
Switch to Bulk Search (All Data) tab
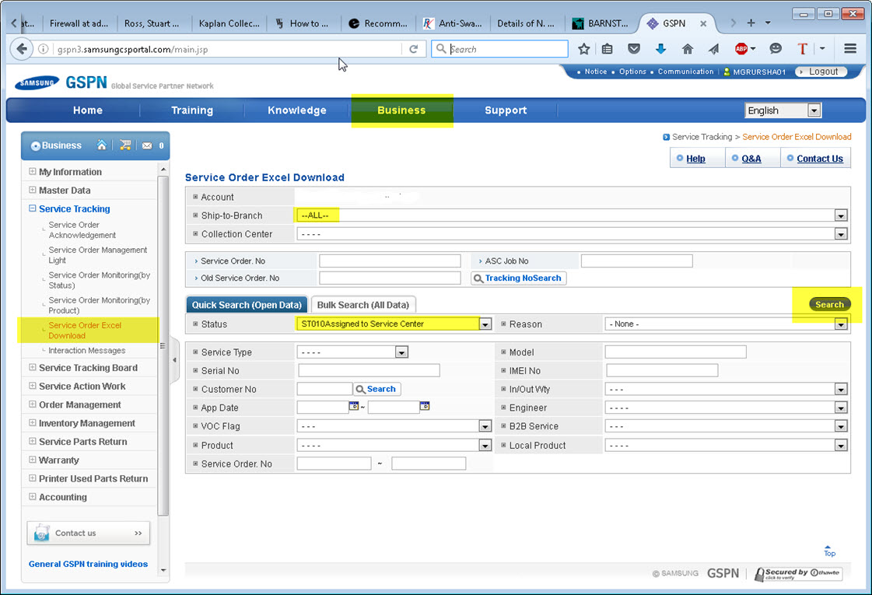[362, 305]
